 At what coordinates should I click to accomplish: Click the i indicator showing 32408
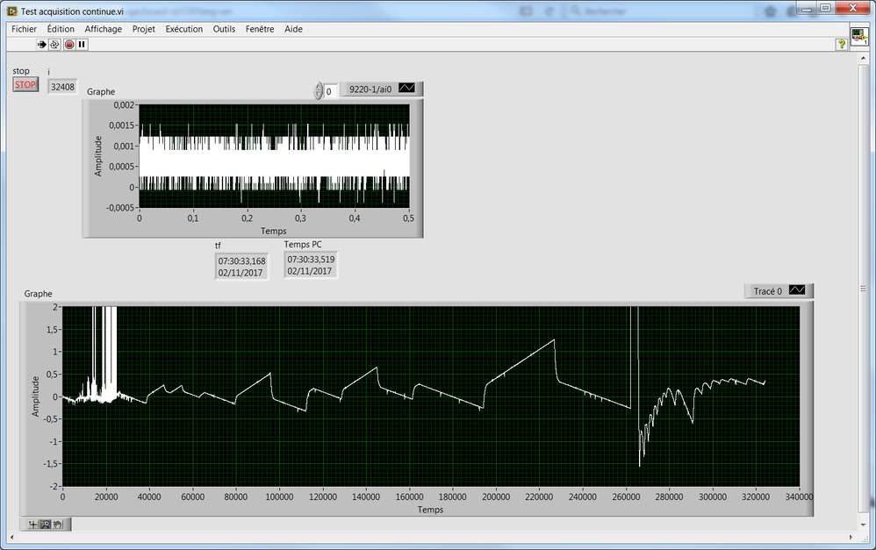tap(62, 87)
